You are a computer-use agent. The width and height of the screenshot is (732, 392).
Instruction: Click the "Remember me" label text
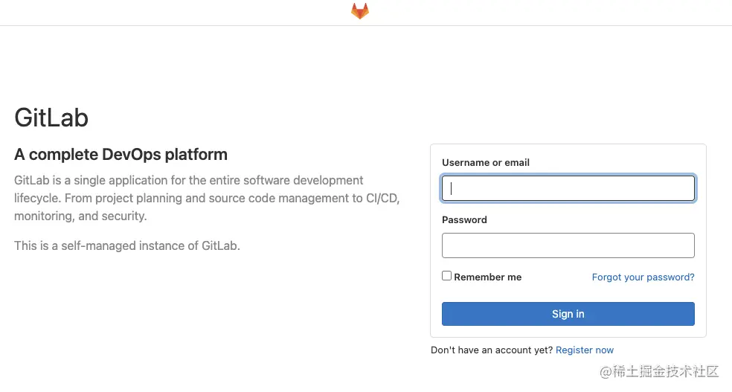coord(488,277)
